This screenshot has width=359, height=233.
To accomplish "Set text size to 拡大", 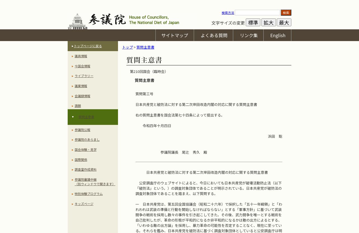I will tap(269, 23).
